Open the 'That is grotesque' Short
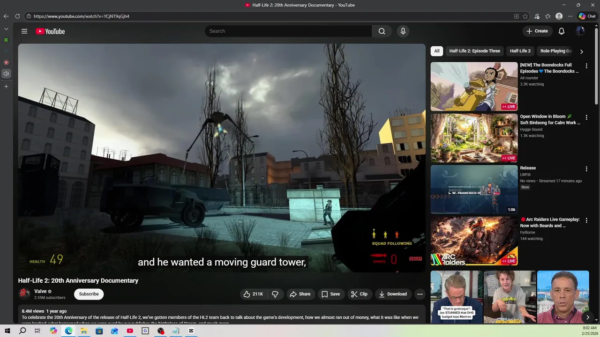 [457, 297]
